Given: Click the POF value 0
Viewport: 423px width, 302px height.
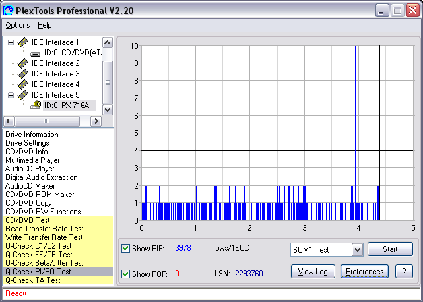Looking at the screenshot, I should click(177, 274).
